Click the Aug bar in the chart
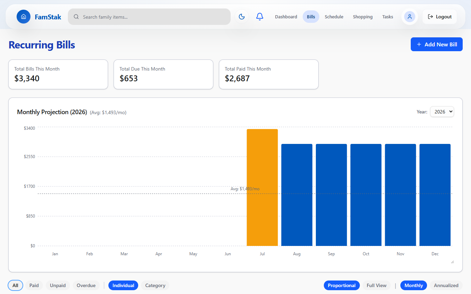 [x=297, y=195]
